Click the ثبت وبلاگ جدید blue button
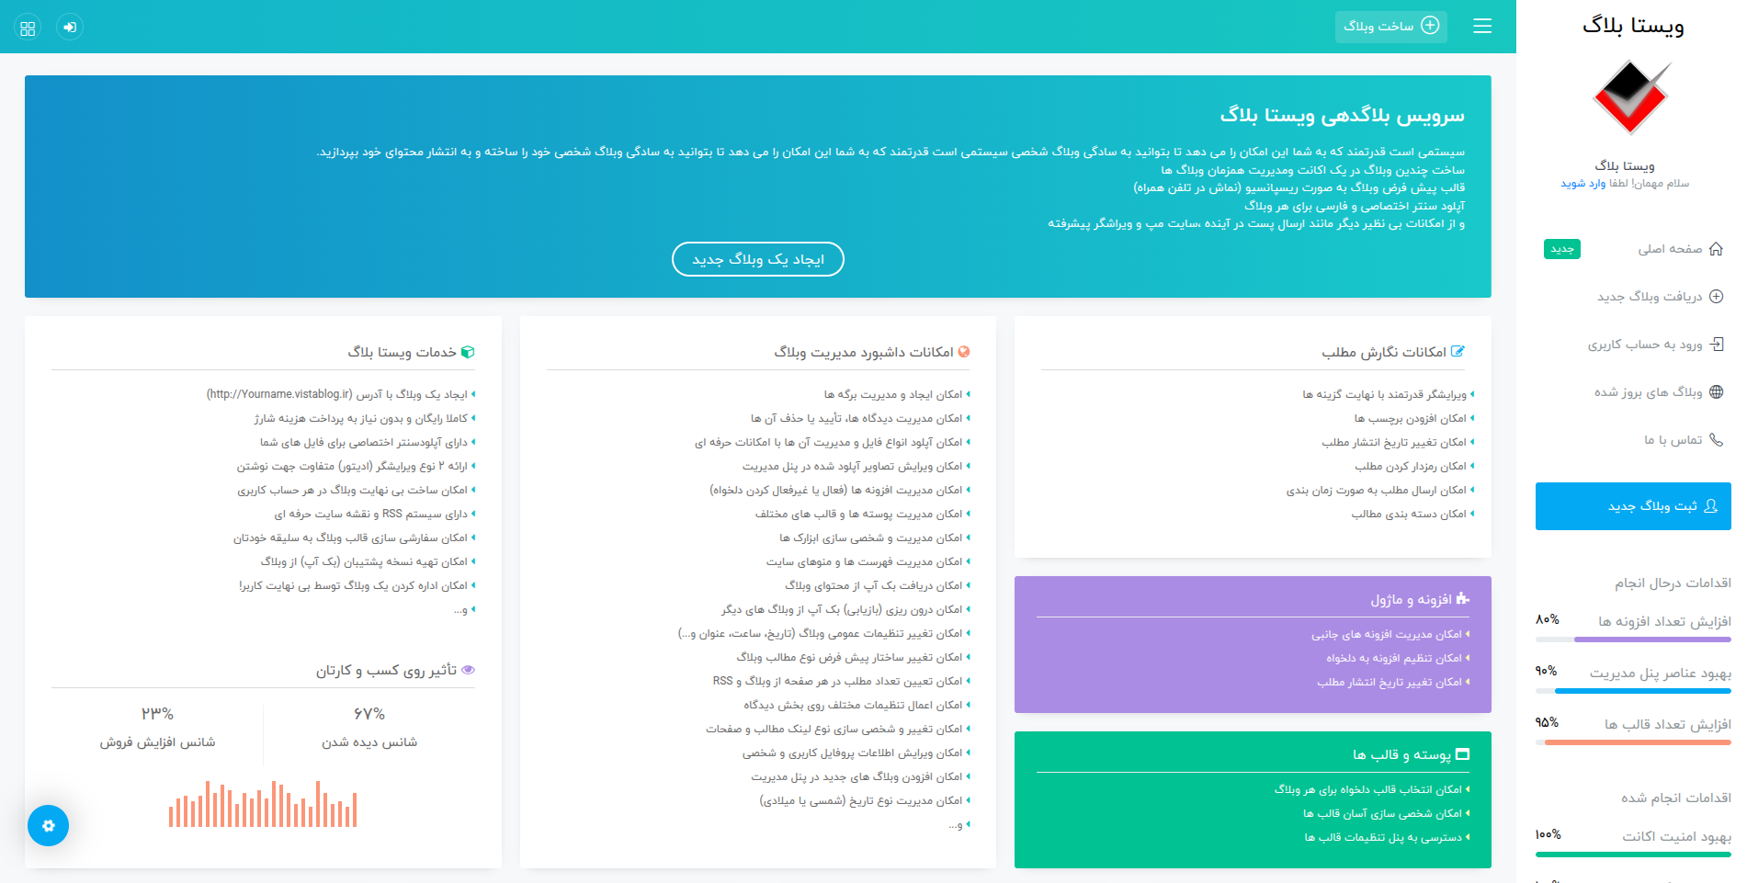The image size is (1747, 883). pos(1633,506)
